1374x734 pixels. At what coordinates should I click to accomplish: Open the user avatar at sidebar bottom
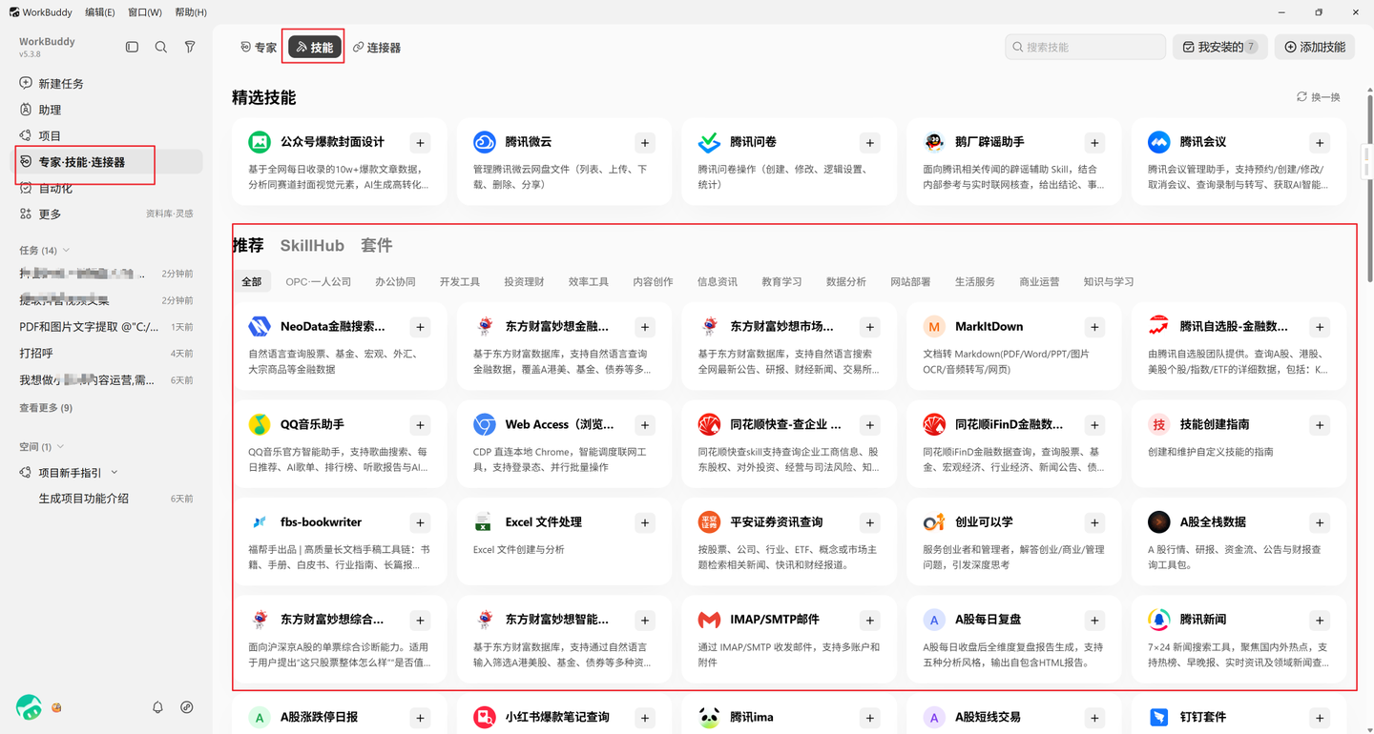pos(29,706)
